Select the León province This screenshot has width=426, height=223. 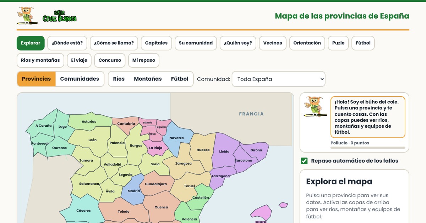[92, 140]
